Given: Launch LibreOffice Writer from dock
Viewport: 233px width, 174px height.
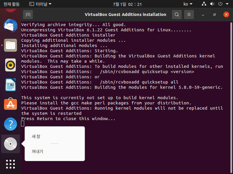Looking at the screenshot, I should [x=10, y=85].
